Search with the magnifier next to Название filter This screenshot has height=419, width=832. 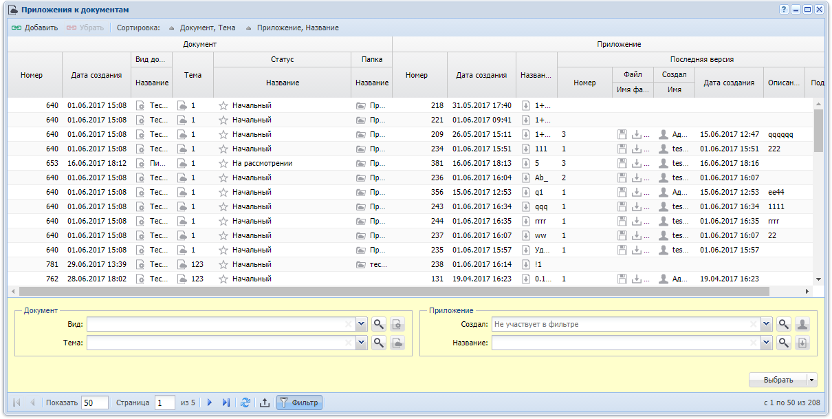pos(783,342)
